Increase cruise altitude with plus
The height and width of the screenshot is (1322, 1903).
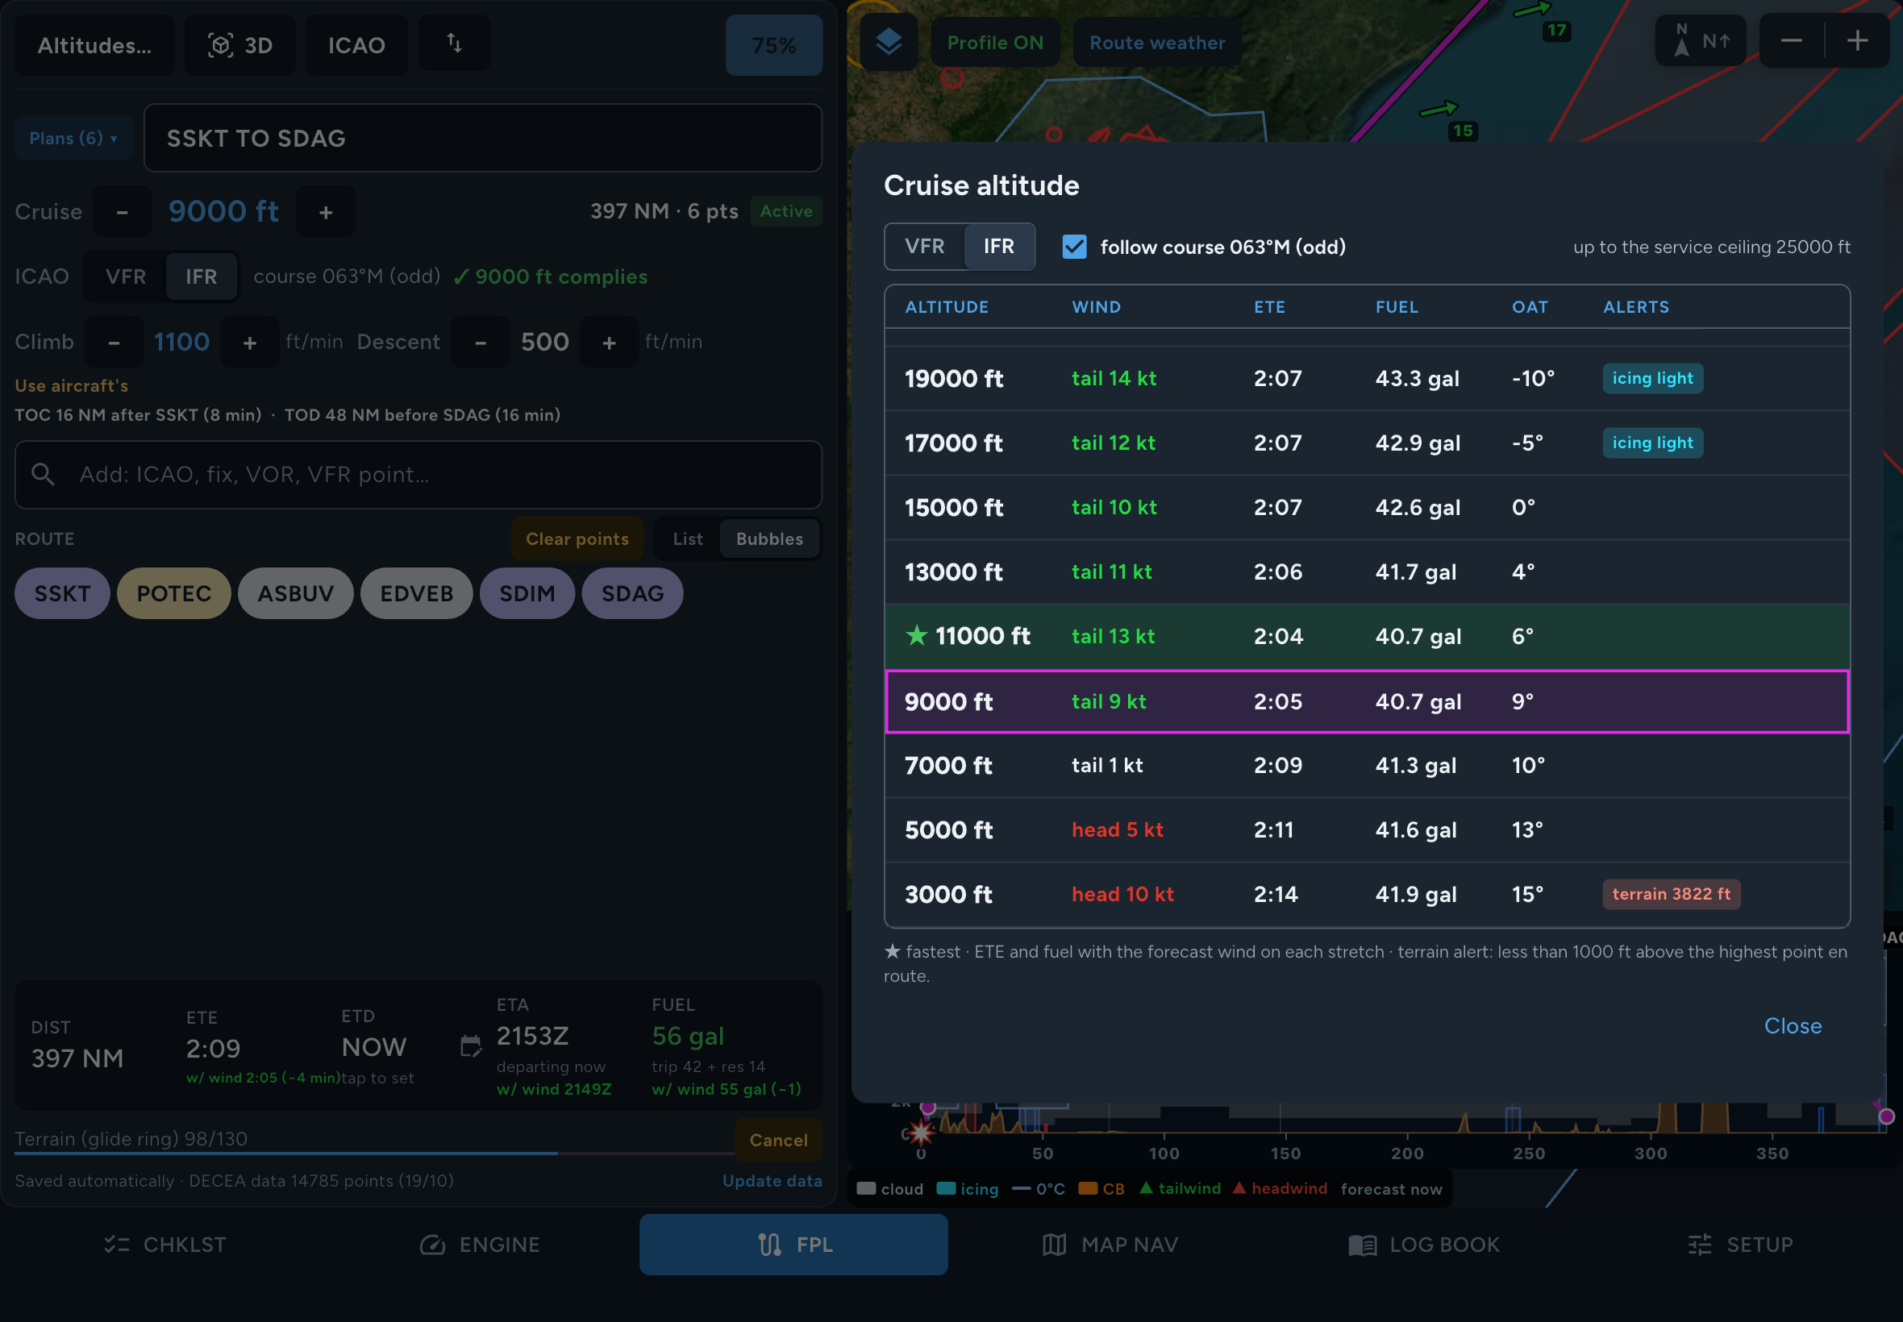point(326,212)
